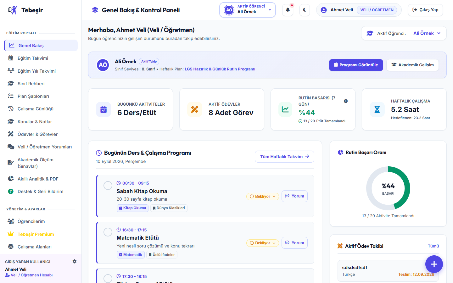The image size is (453, 283).
Task: Open the Aktif Öğrenci switcher in header
Action: pyautogui.click(x=248, y=10)
